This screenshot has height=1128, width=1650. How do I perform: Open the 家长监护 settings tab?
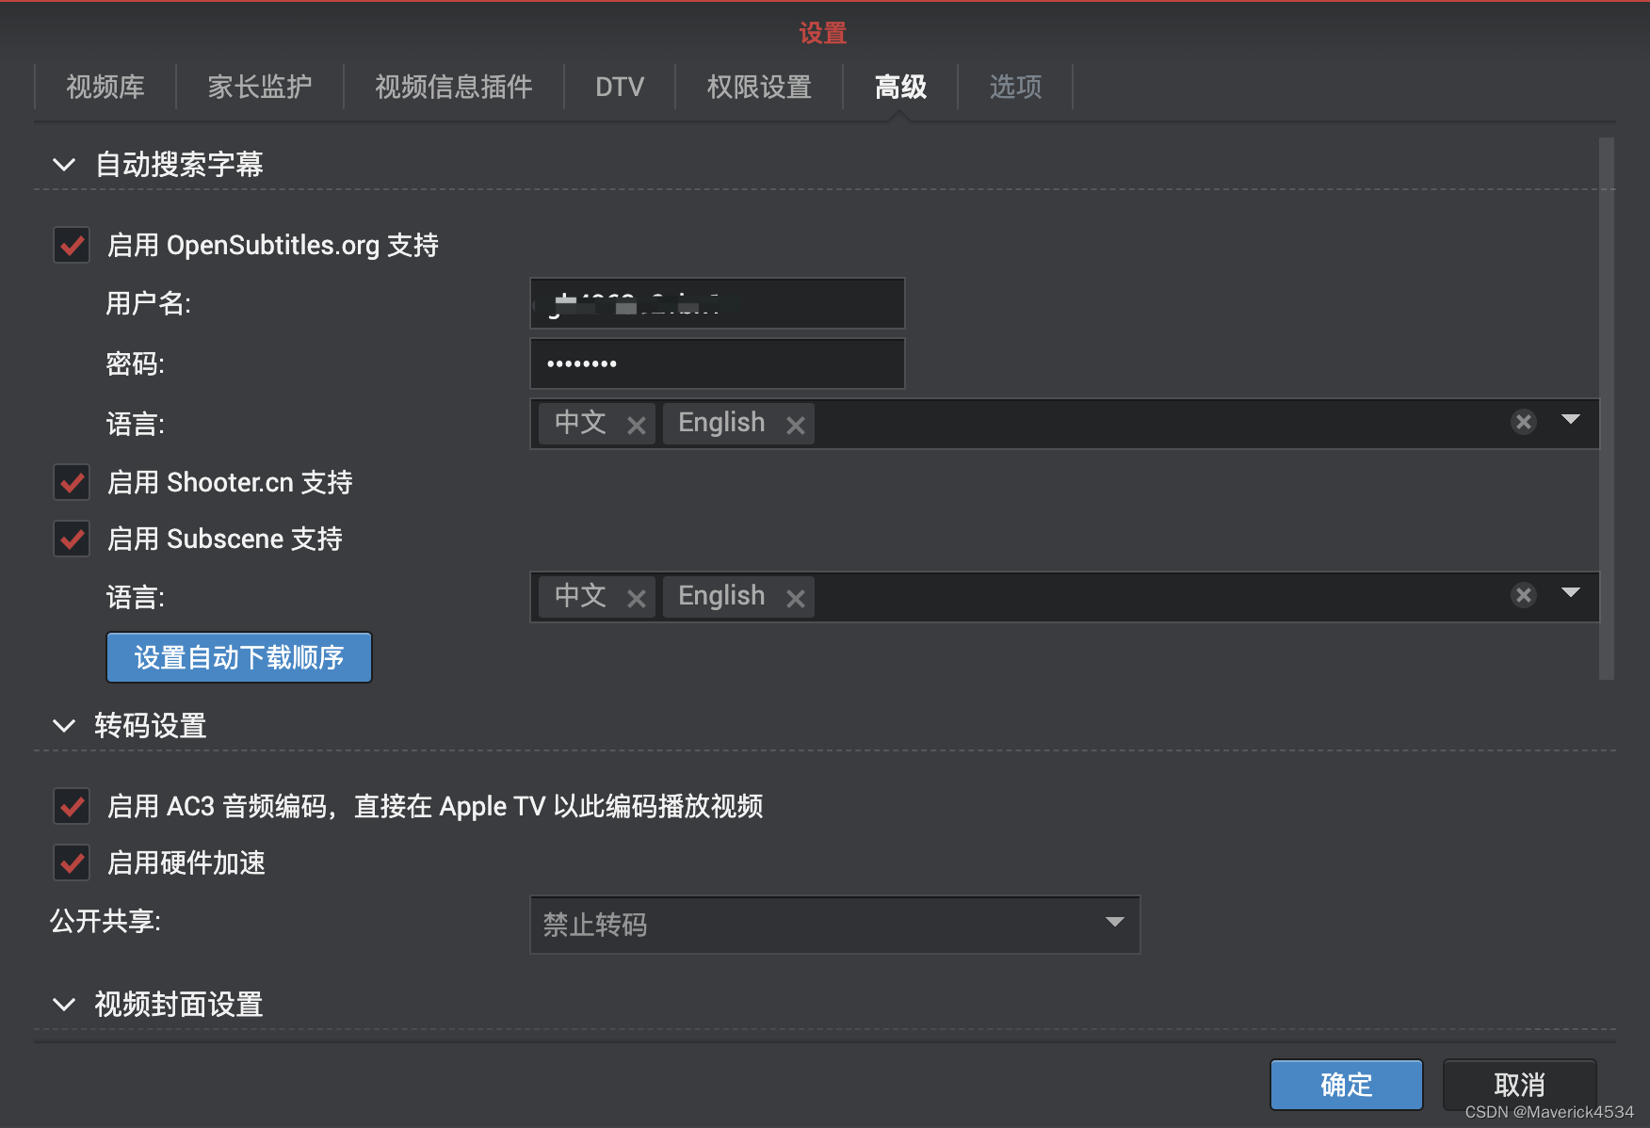click(x=260, y=87)
